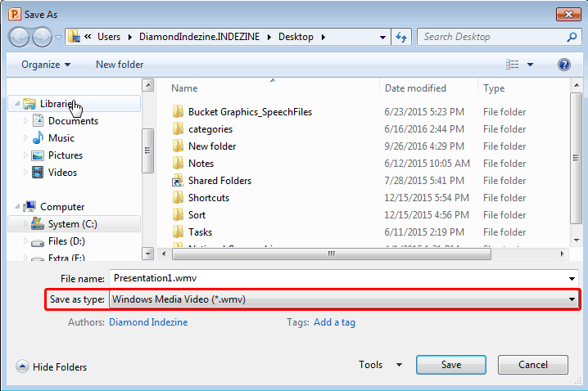This screenshot has height=391, width=588.
Task: Click the Cancel button
Action: click(533, 365)
